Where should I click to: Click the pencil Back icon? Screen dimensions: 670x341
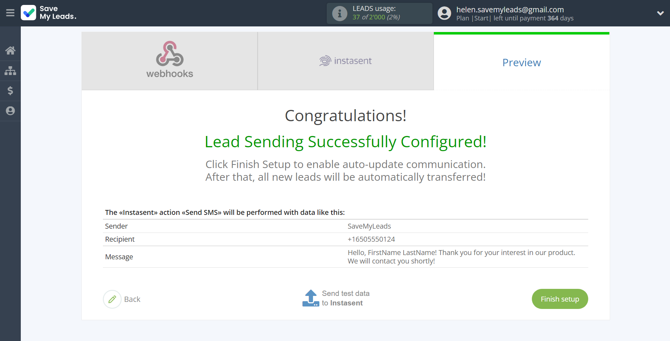112,299
